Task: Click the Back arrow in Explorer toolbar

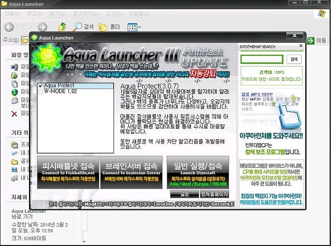Action: 9,27
